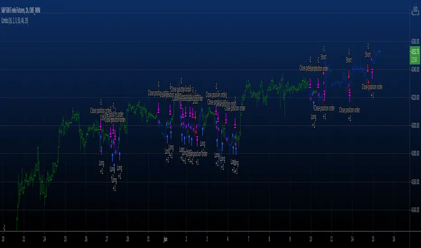Viewport: 421px width, 248px height.
Task: Click date 24 on the time axis
Action: (44, 239)
